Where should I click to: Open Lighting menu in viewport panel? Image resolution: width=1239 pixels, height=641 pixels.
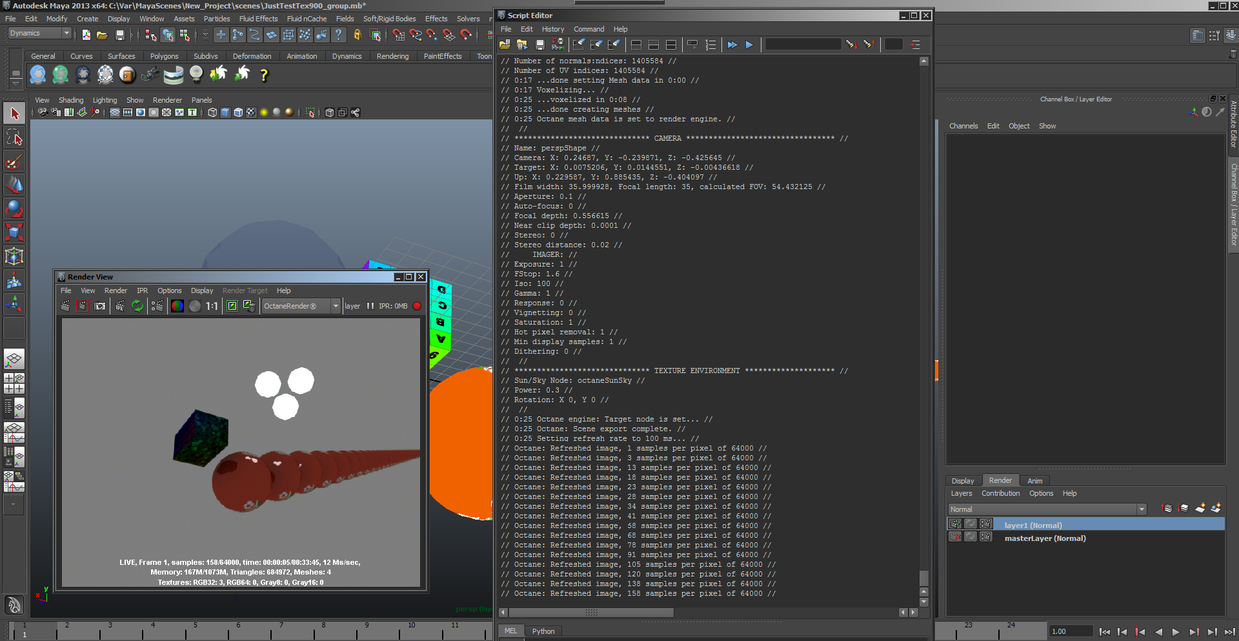[105, 100]
